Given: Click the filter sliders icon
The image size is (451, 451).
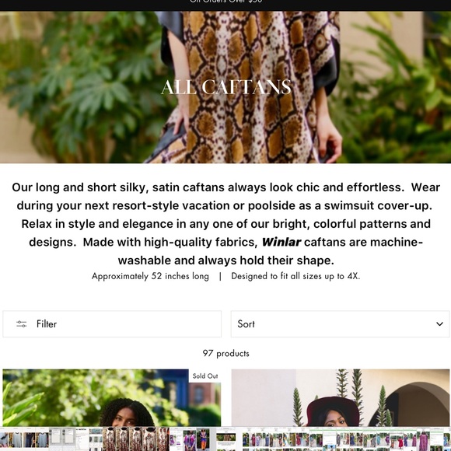Looking at the screenshot, I should [22, 324].
